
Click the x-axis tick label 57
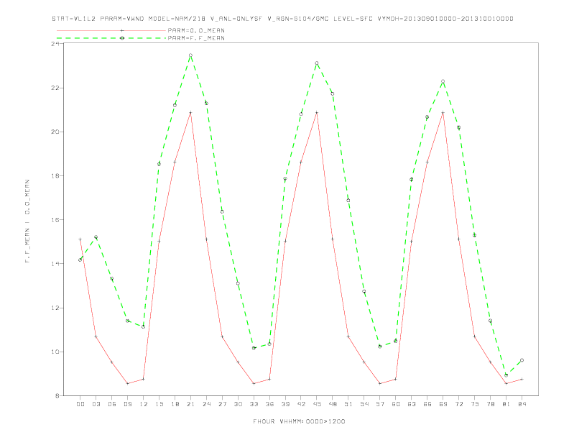(380, 404)
